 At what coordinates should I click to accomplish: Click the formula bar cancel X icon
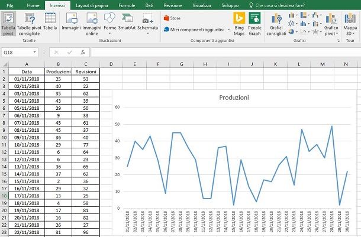56,53
